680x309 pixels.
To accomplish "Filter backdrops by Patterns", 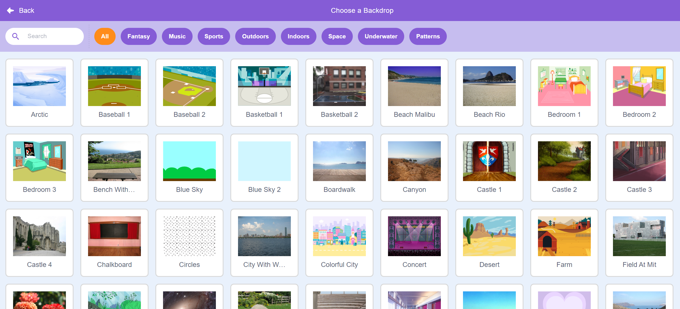I will (428, 36).
